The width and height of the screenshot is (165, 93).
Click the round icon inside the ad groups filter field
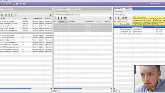tap(59, 91)
